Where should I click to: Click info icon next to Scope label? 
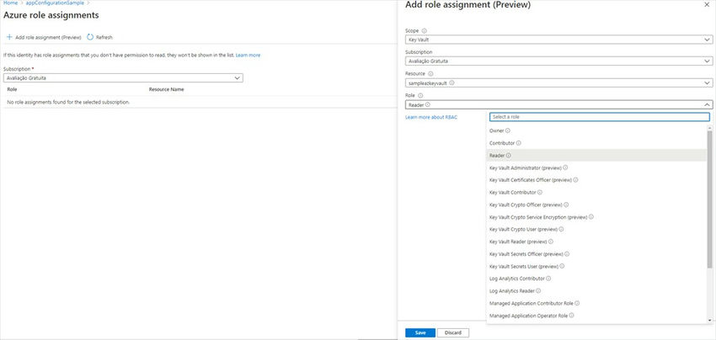coord(424,30)
